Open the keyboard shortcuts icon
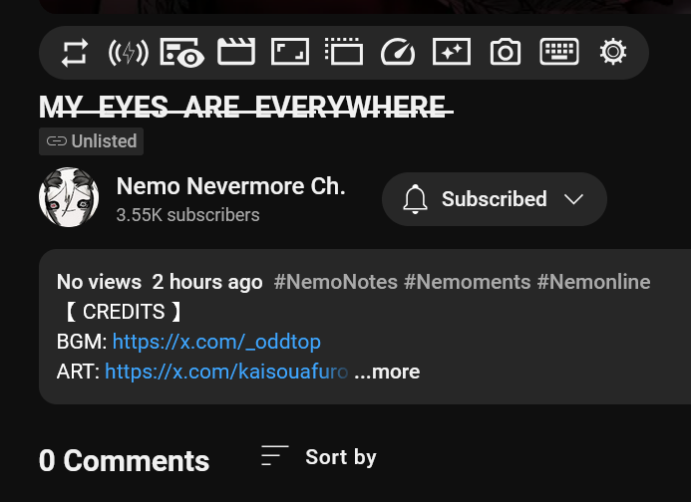Viewport: 691px width, 502px height. (559, 52)
